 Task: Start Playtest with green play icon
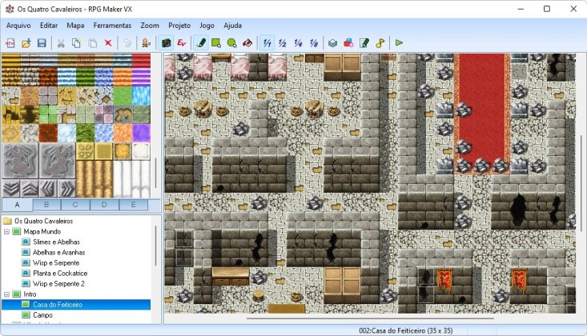tap(399, 43)
